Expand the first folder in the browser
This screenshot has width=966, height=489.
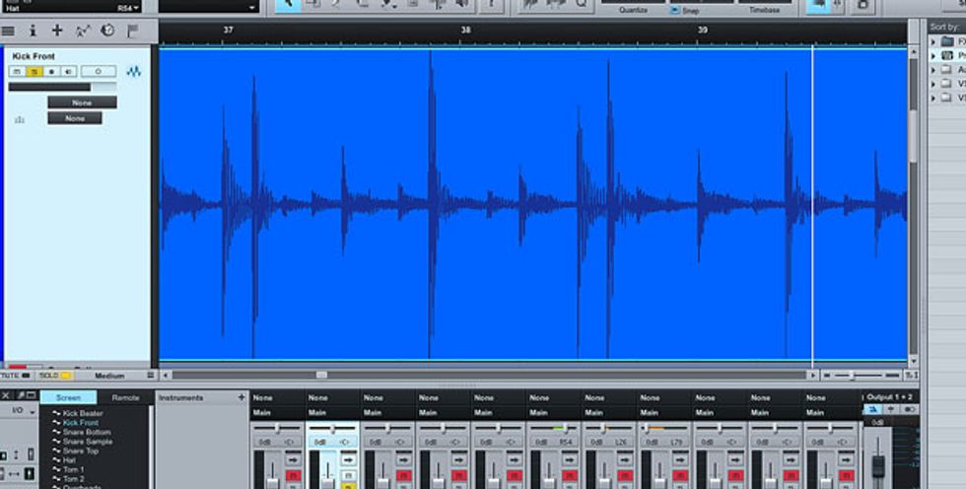[x=933, y=41]
